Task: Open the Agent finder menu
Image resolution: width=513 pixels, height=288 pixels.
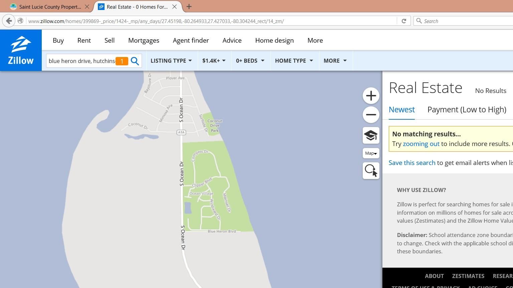Action: (191, 40)
